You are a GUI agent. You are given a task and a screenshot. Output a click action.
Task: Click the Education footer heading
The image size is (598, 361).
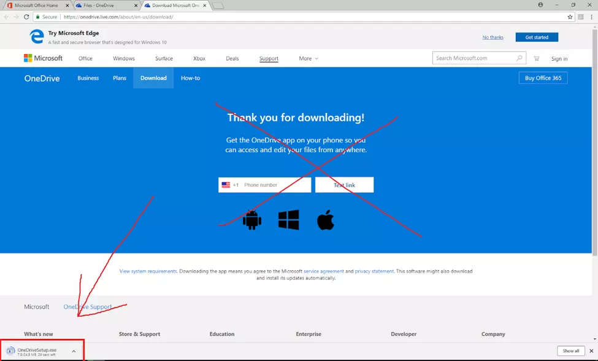coord(222,334)
